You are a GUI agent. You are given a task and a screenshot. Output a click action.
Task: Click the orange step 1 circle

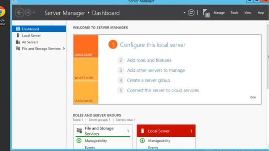113,44
